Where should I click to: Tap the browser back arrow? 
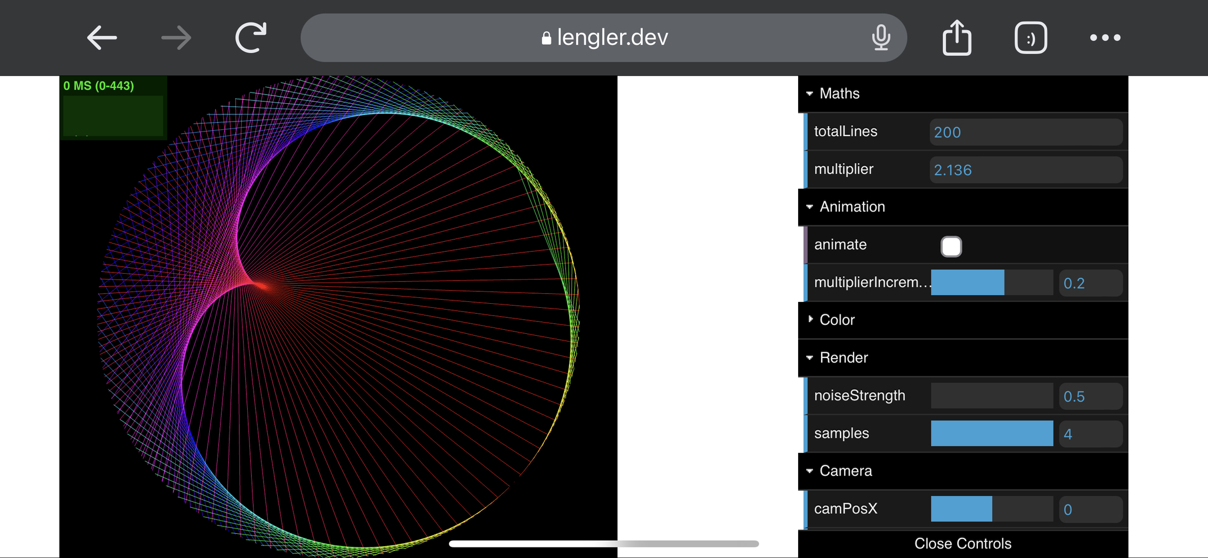click(x=101, y=38)
